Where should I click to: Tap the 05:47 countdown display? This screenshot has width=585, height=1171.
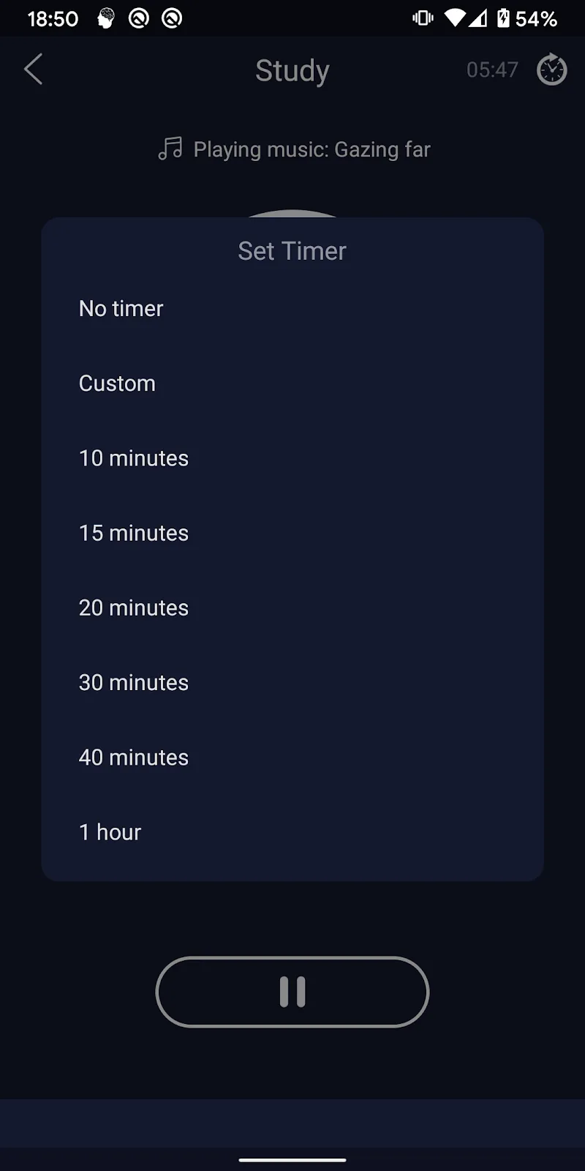[492, 70]
